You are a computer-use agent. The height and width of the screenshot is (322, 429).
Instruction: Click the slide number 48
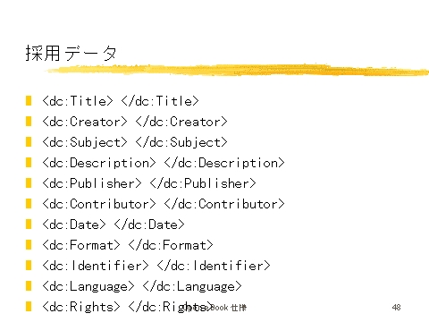tap(396, 307)
